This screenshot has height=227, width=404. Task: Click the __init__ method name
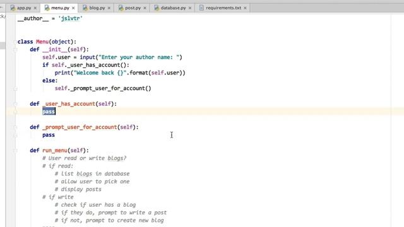tap(55, 49)
